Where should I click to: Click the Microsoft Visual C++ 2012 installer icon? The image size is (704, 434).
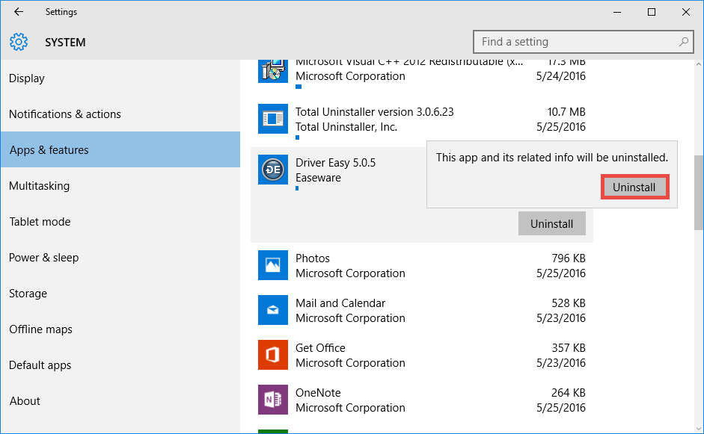pos(273,71)
